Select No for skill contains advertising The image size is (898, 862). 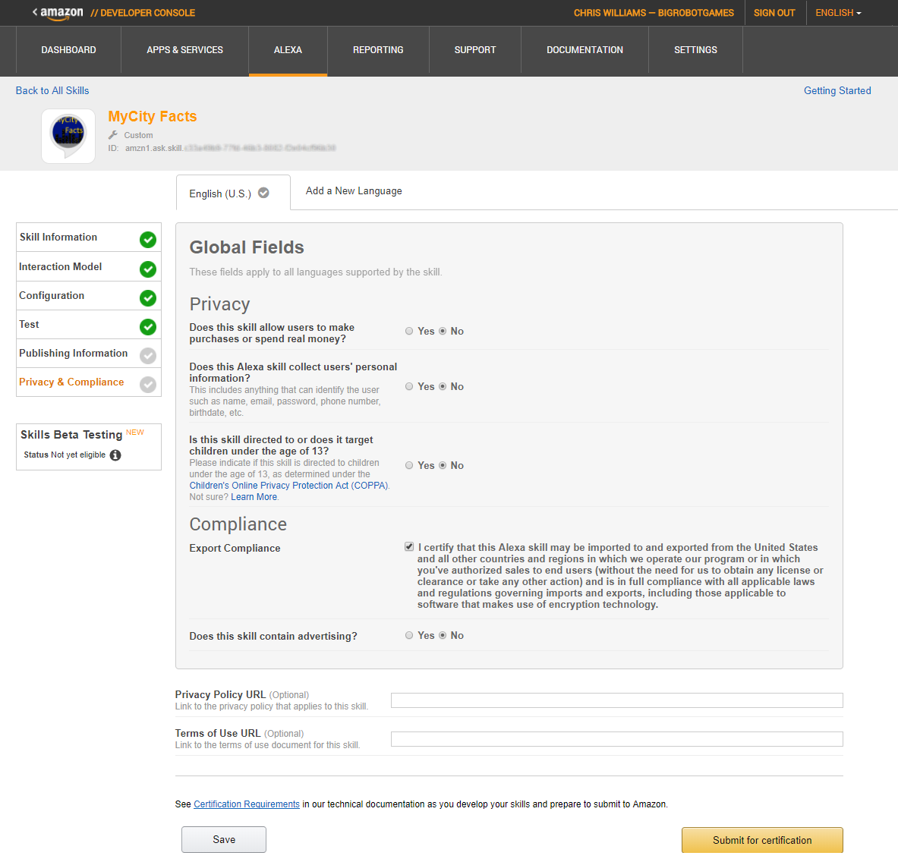pyautogui.click(x=443, y=635)
